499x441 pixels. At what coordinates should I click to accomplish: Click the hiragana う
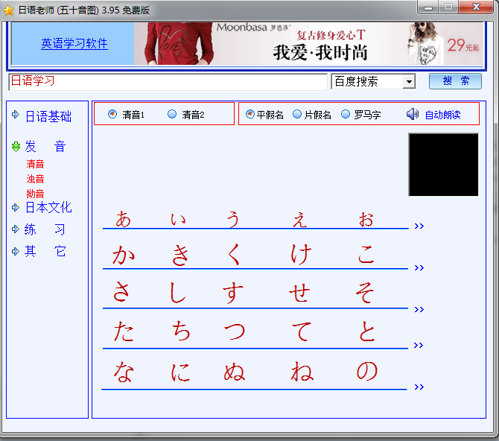click(x=233, y=219)
